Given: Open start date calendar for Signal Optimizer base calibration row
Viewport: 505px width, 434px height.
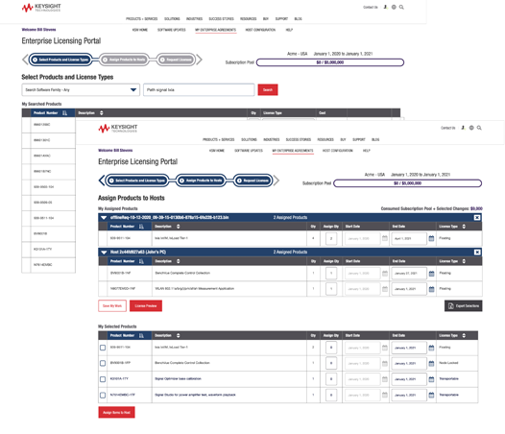Looking at the screenshot, I should point(385,379).
